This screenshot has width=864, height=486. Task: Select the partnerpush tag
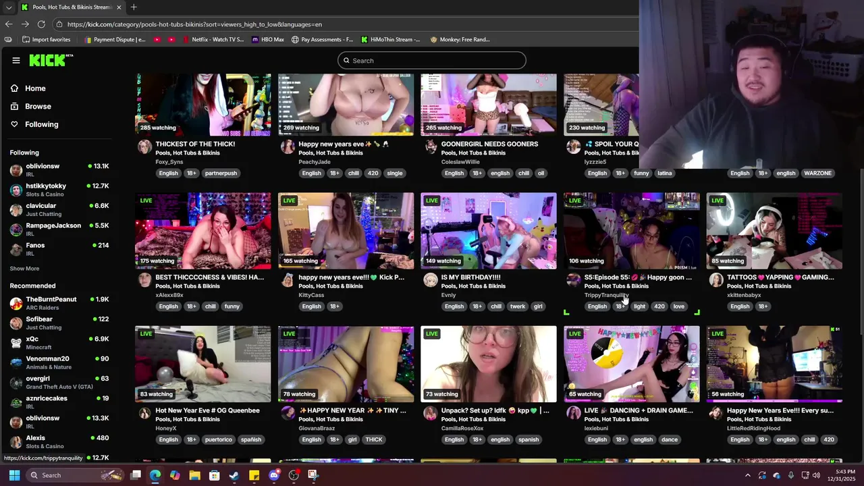(x=221, y=173)
